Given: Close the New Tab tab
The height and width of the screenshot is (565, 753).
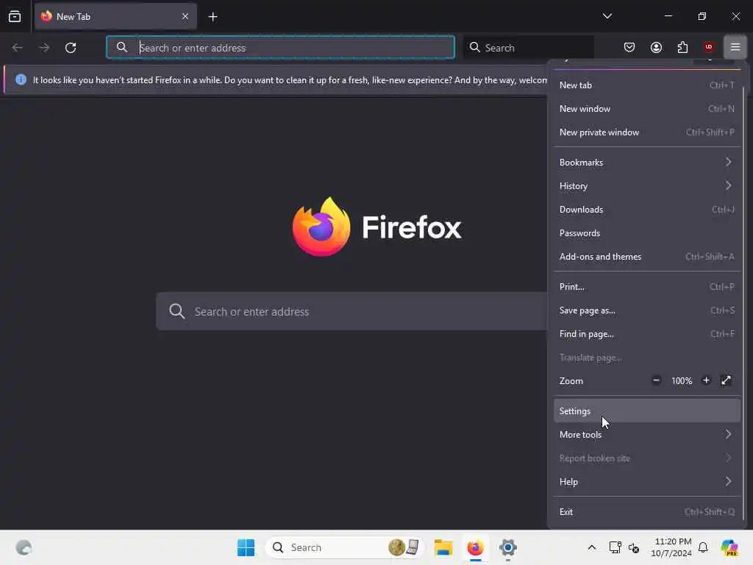Looking at the screenshot, I should 185,16.
